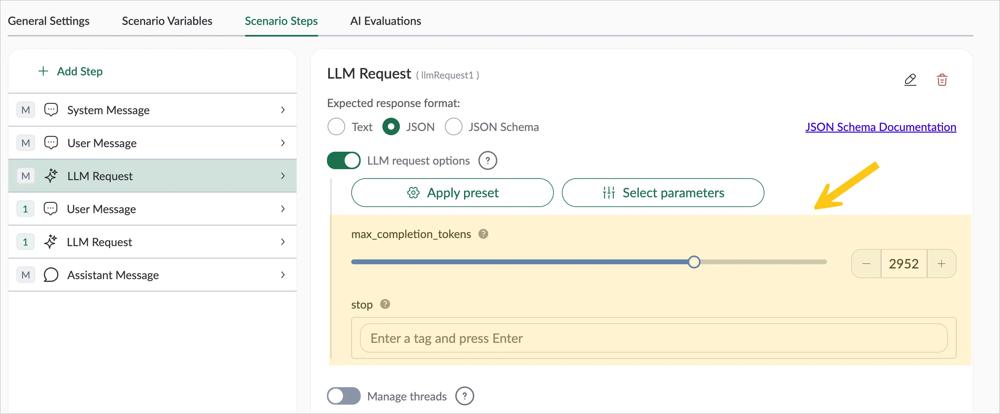Image resolution: width=1000 pixels, height=414 pixels.
Task: Open the General Settings tab
Action: 49,21
